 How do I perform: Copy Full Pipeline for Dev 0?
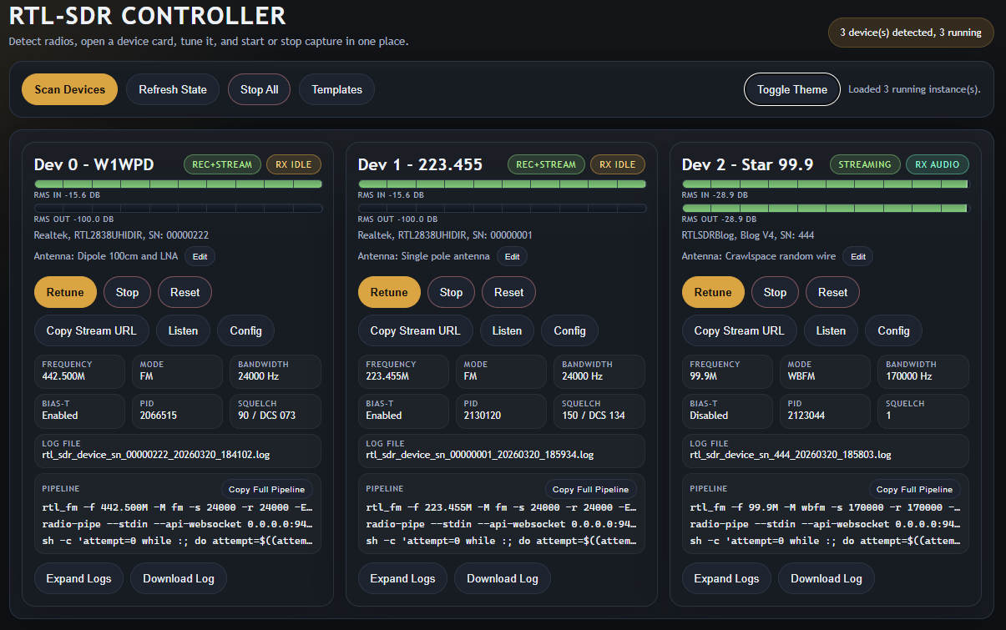click(x=267, y=490)
